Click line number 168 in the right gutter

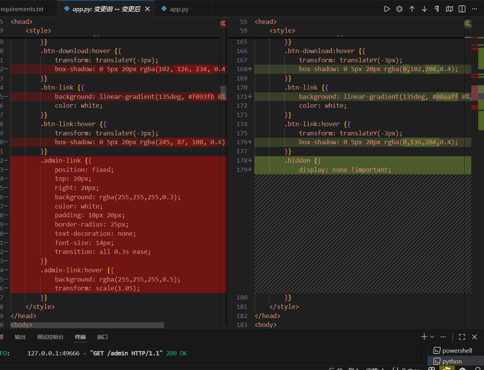(x=242, y=69)
